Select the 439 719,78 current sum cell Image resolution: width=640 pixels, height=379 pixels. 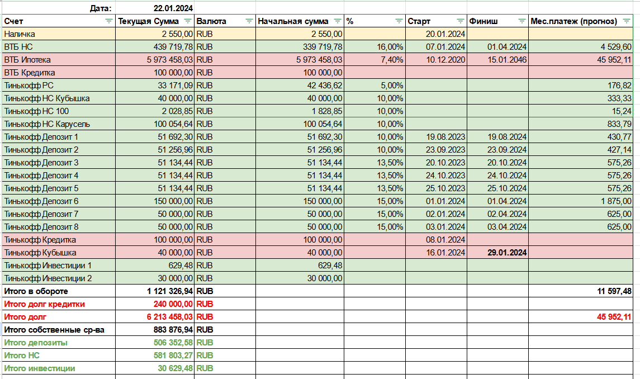pyautogui.click(x=155, y=47)
